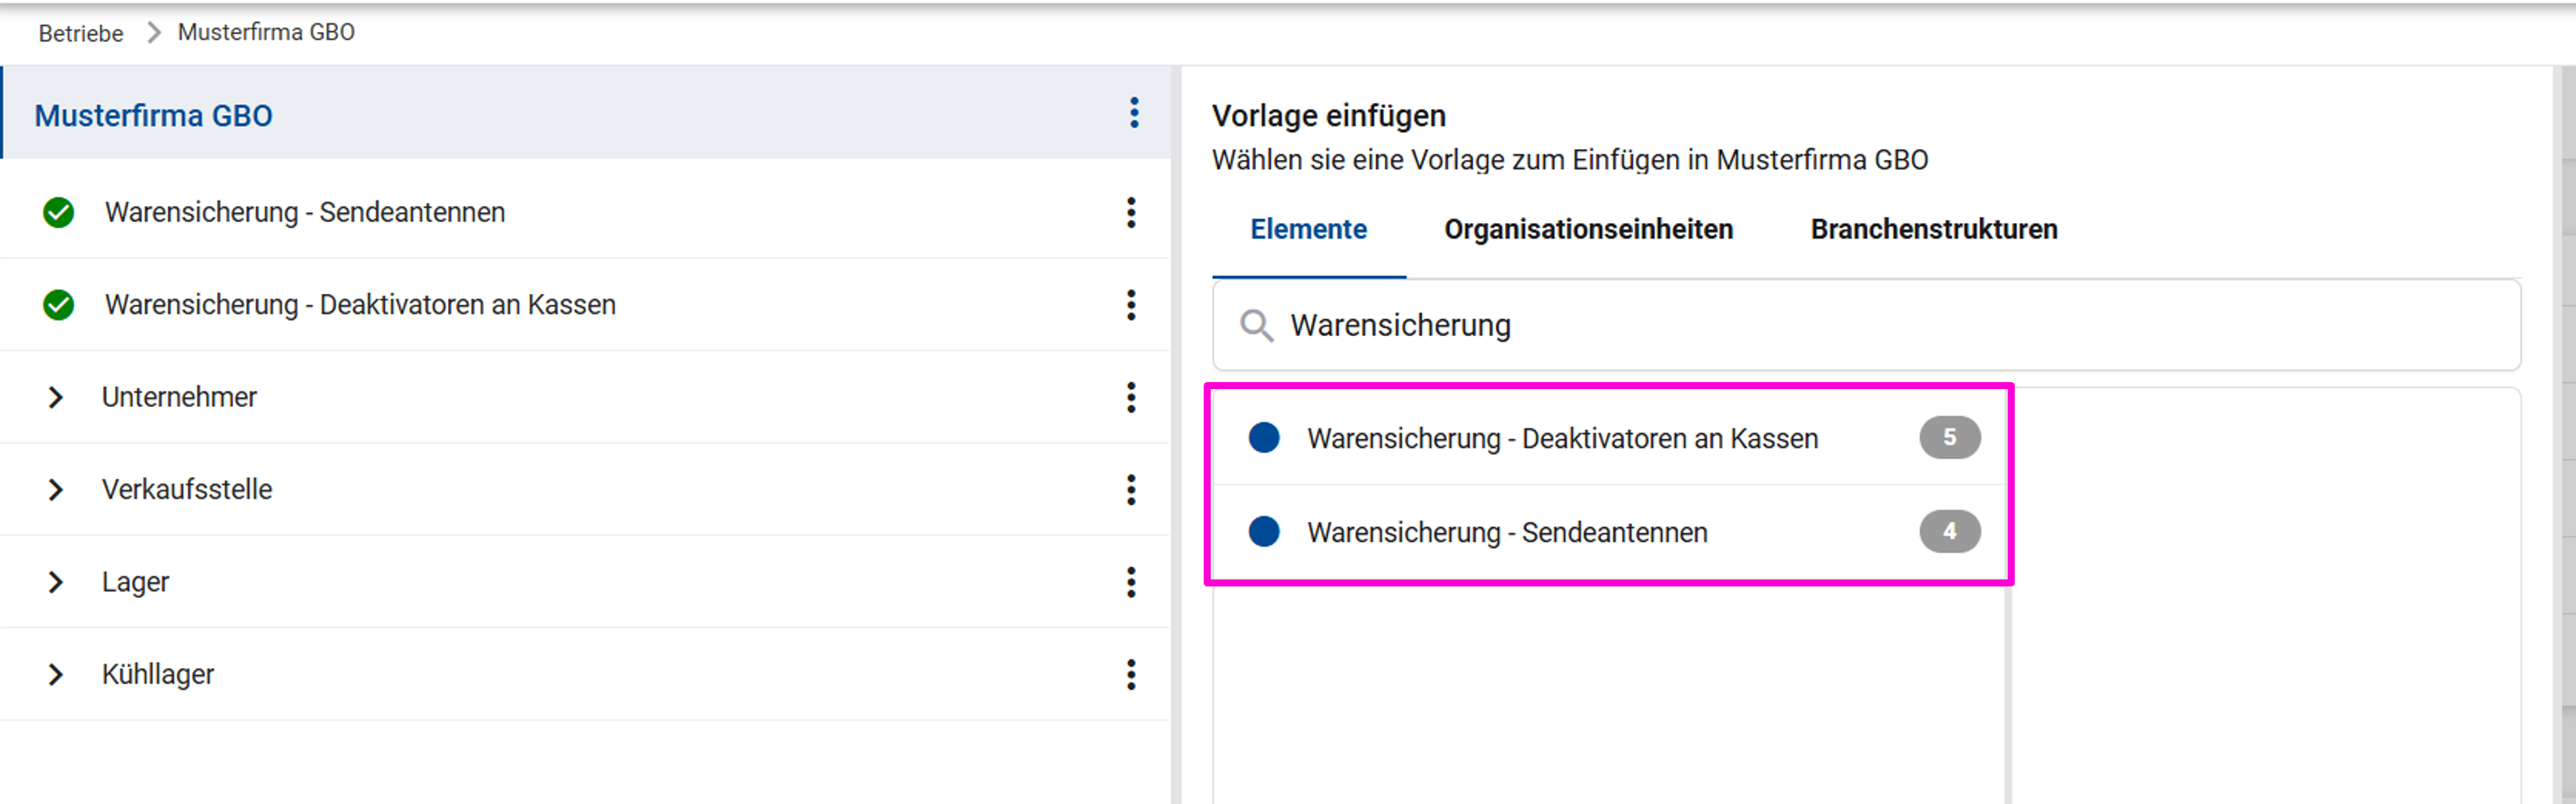Select Warensicherung - Sendeantennen template in results

[x=1506, y=533]
